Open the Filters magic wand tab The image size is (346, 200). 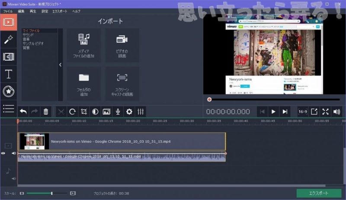(8, 39)
